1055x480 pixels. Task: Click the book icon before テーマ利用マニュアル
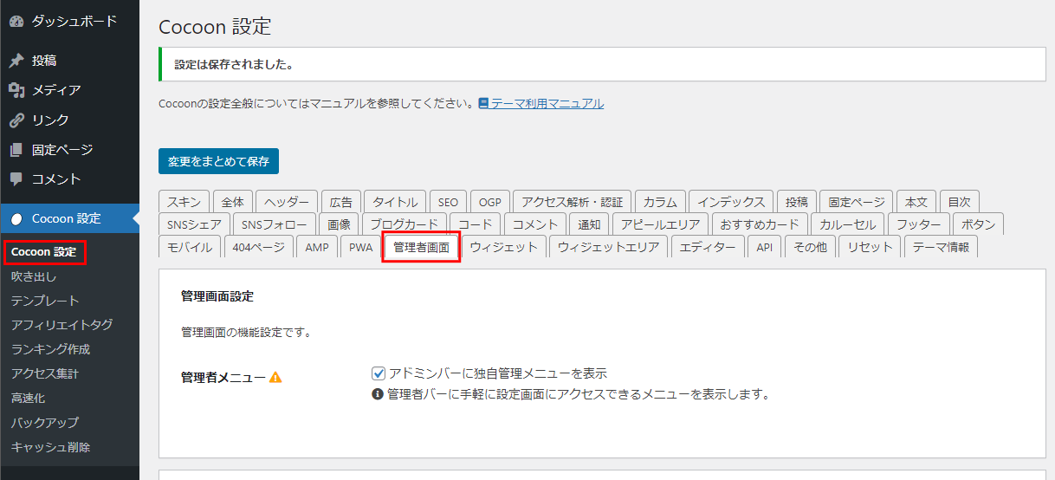pyautogui.click(x=483, y=103)
